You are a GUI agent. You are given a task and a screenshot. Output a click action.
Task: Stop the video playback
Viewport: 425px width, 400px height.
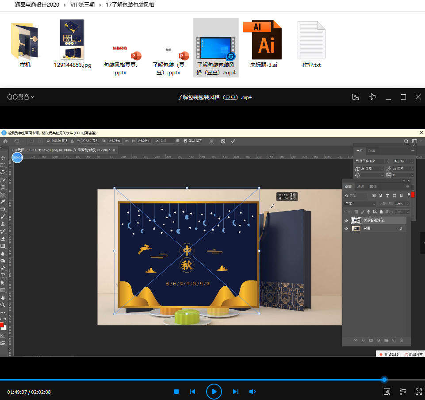tap(176, 392)
